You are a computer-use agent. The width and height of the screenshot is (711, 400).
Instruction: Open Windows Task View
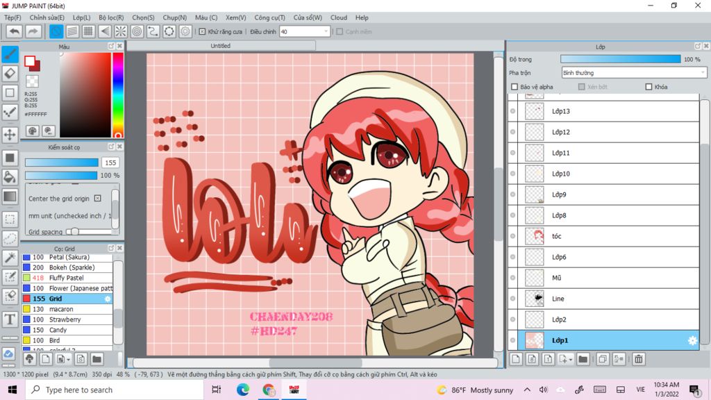click(x=217, y=390)
